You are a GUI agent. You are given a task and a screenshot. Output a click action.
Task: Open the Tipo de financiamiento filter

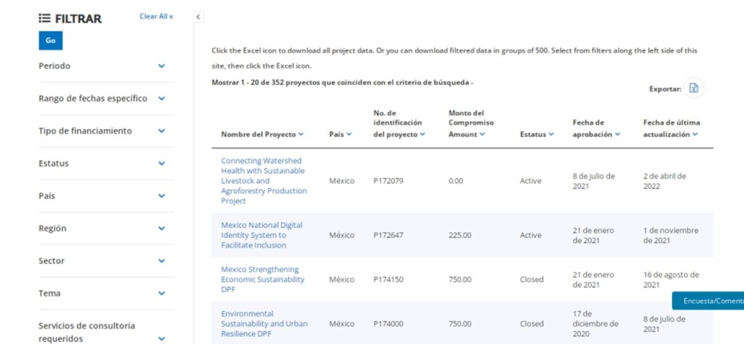coord(161,131)
